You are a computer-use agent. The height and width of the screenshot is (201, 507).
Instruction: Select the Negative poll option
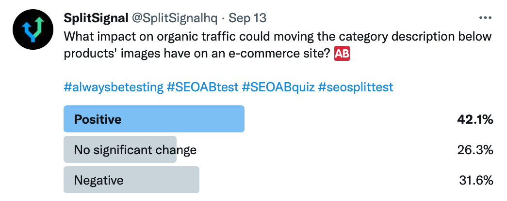point(131,180)
